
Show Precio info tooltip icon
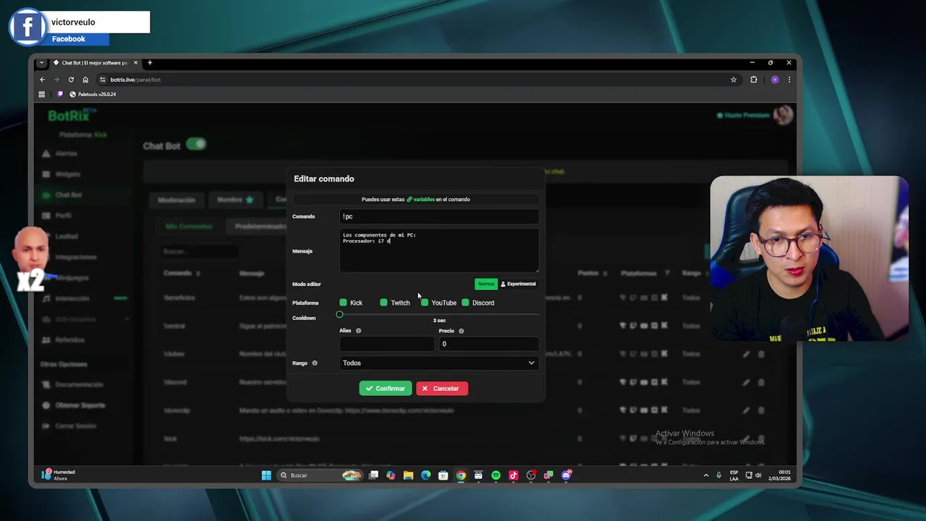(461, 331)
